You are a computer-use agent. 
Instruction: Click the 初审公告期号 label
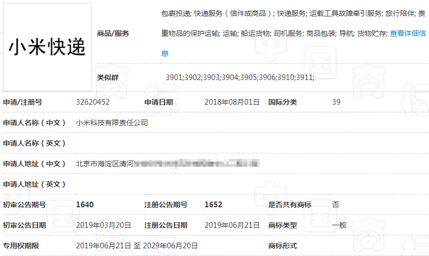(24, 205)
